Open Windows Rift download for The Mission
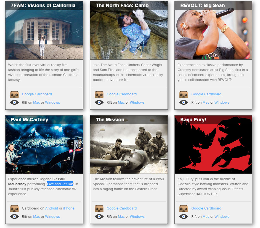 [137, 217]
